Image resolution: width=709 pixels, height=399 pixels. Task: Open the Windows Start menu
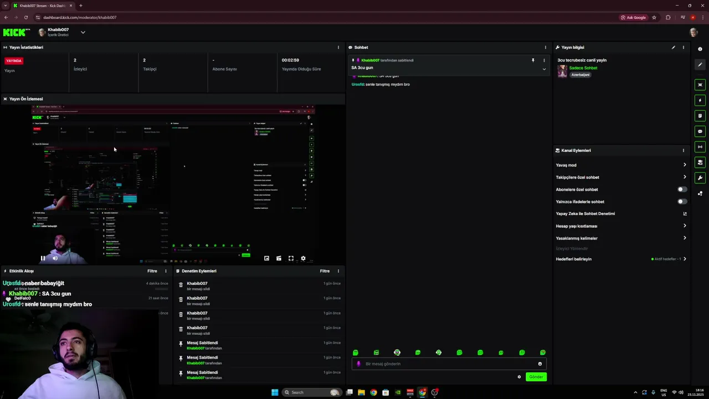point(275,392)
